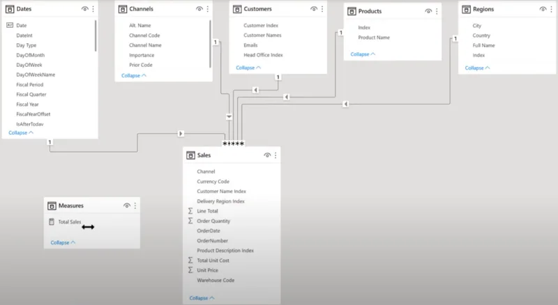This screenshot has width=558, height=305.
Task: Click the filter direction arrow on the Regions relationship
Action: point(345,104)
